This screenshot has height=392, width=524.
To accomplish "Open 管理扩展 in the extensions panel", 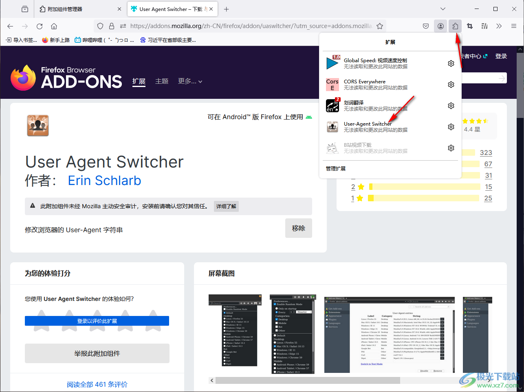I will pyautogui.click(x=336, y=168).
